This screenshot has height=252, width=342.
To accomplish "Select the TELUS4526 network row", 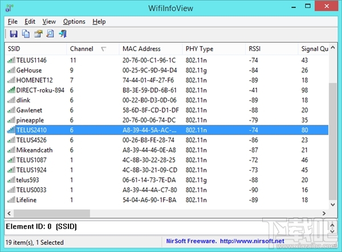I will click(x=166, y=140).
